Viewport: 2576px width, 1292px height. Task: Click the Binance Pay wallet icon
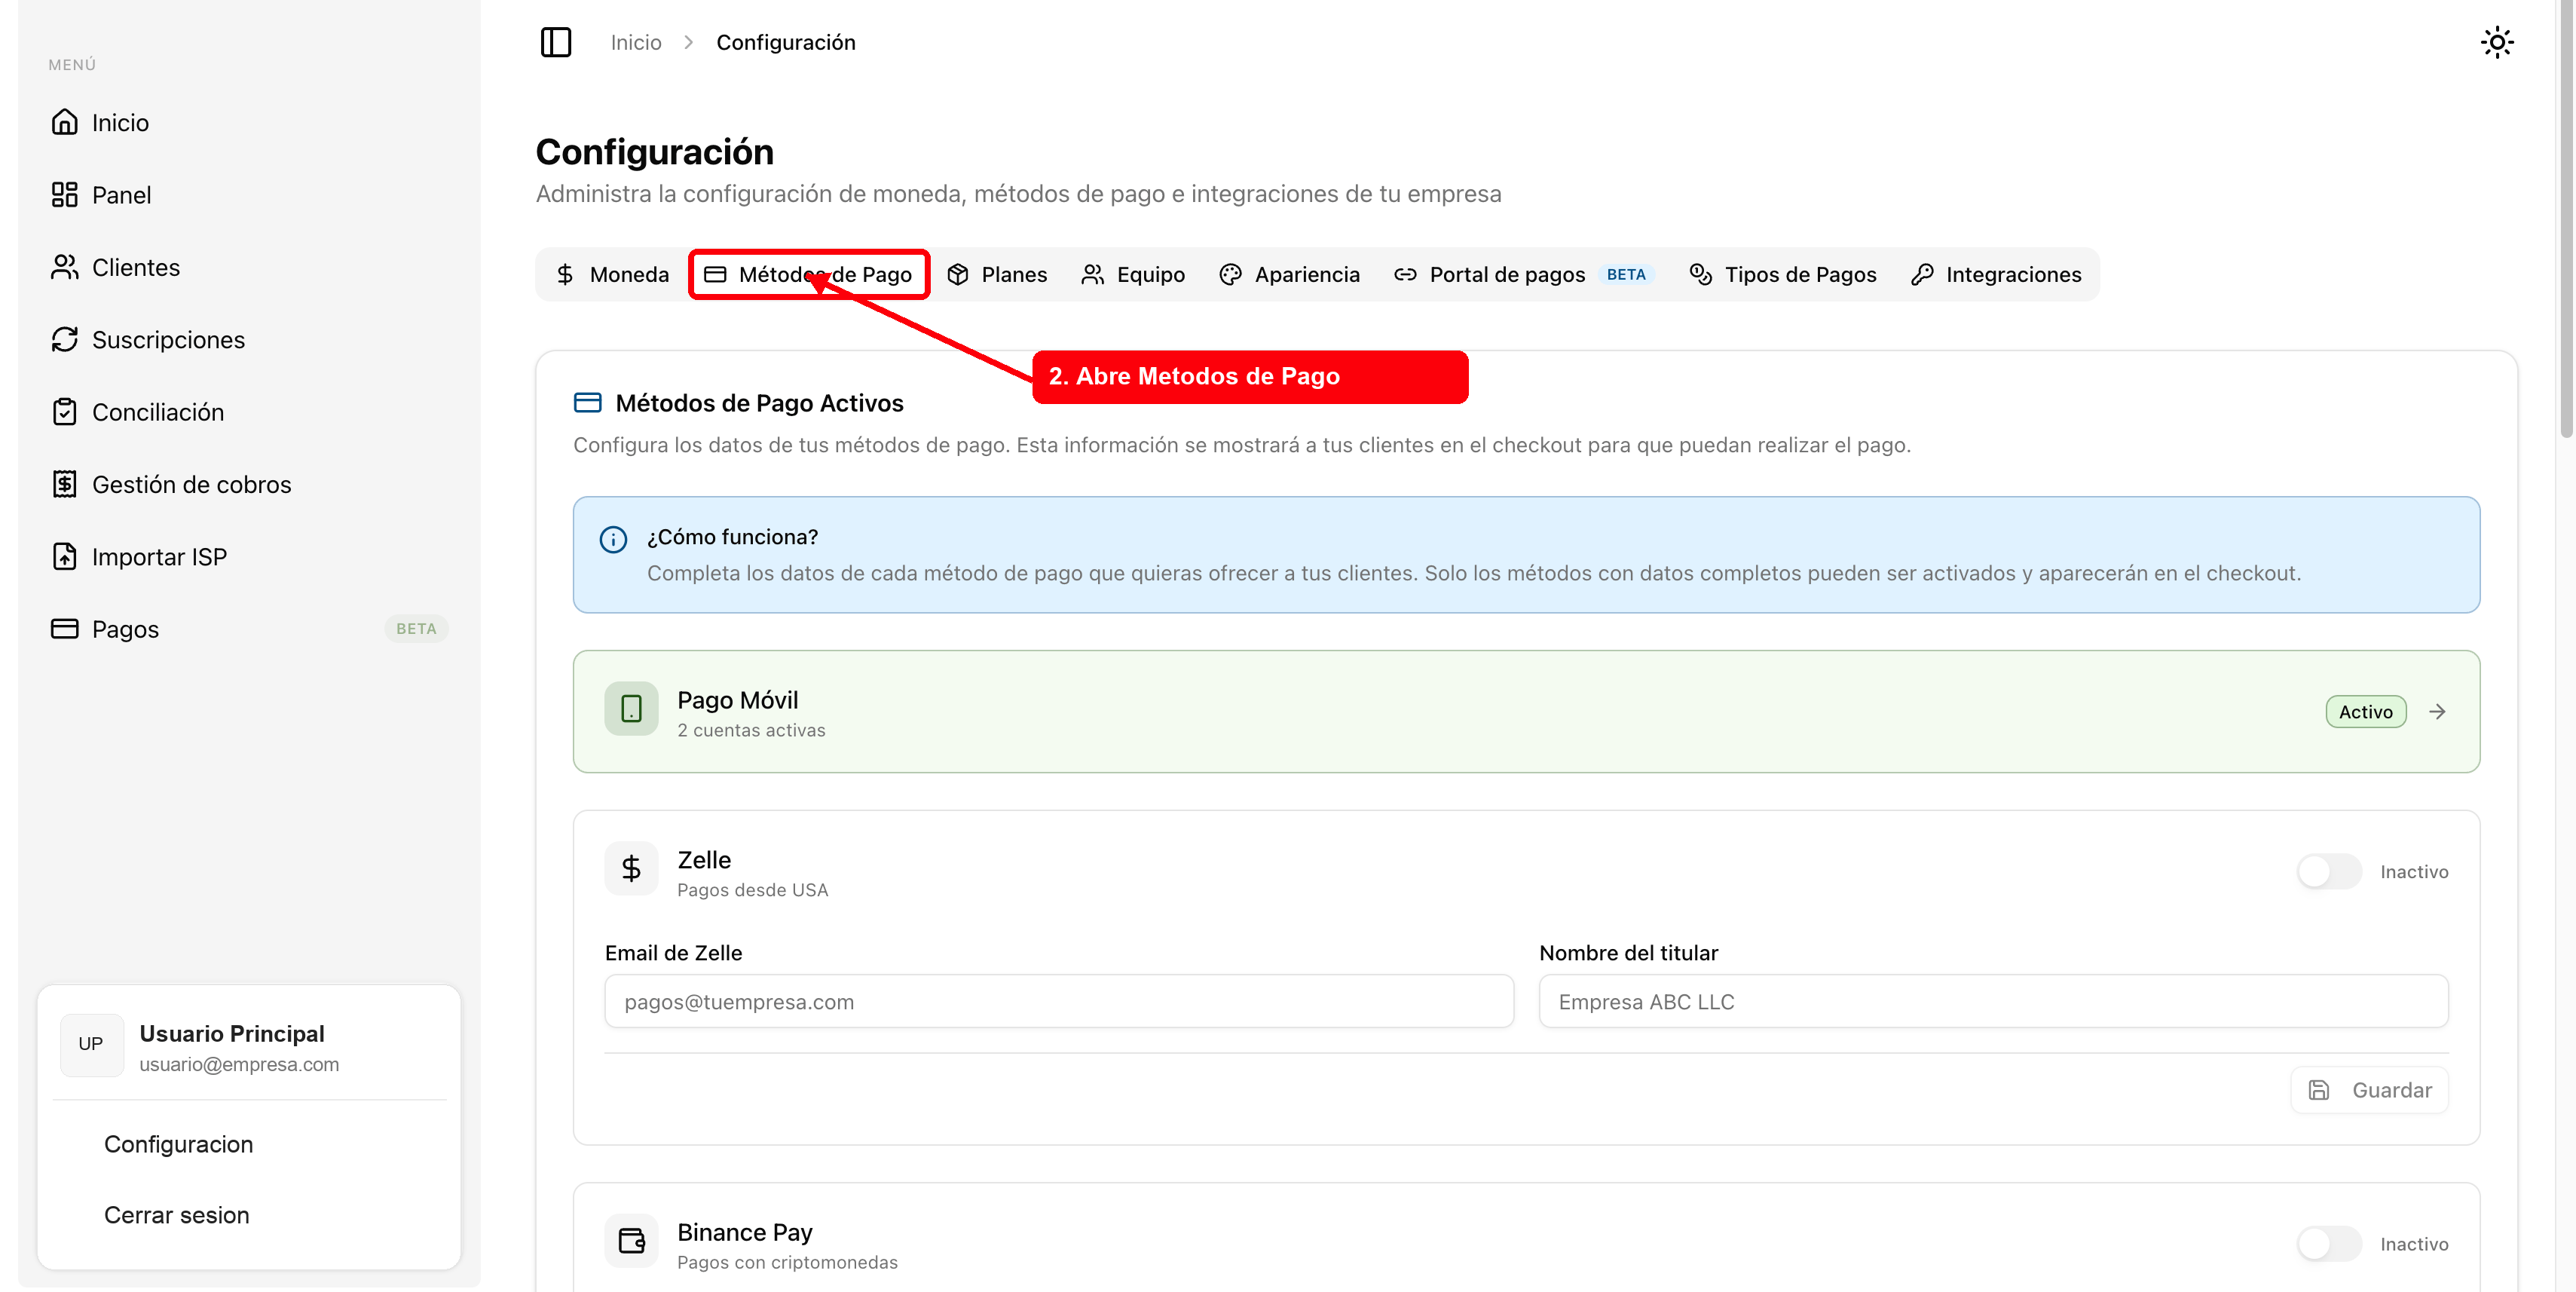click(631, 1240)
